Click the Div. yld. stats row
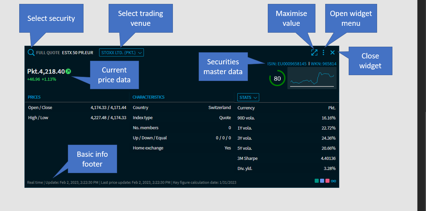 (286, 169)
